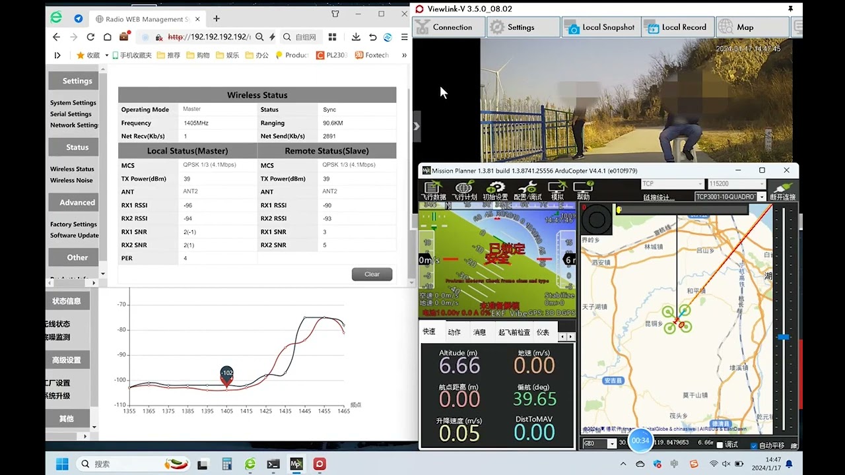
Task: Open Flight Plan view in Mission Planner
Action: pos(465,191)
